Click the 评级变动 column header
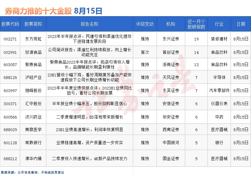The height and width of the screenshot is (178, 251). (145, 24)
